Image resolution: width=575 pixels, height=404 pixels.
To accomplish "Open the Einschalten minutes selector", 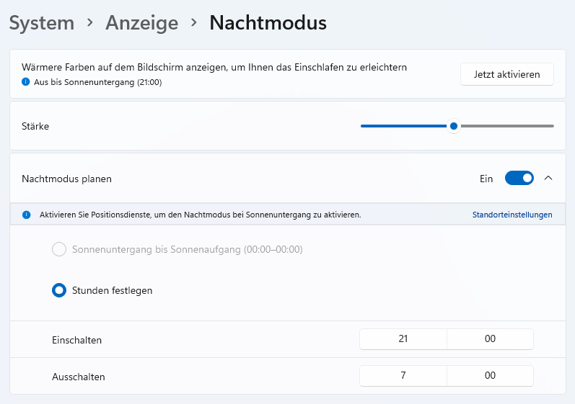I will click(490, 339).
